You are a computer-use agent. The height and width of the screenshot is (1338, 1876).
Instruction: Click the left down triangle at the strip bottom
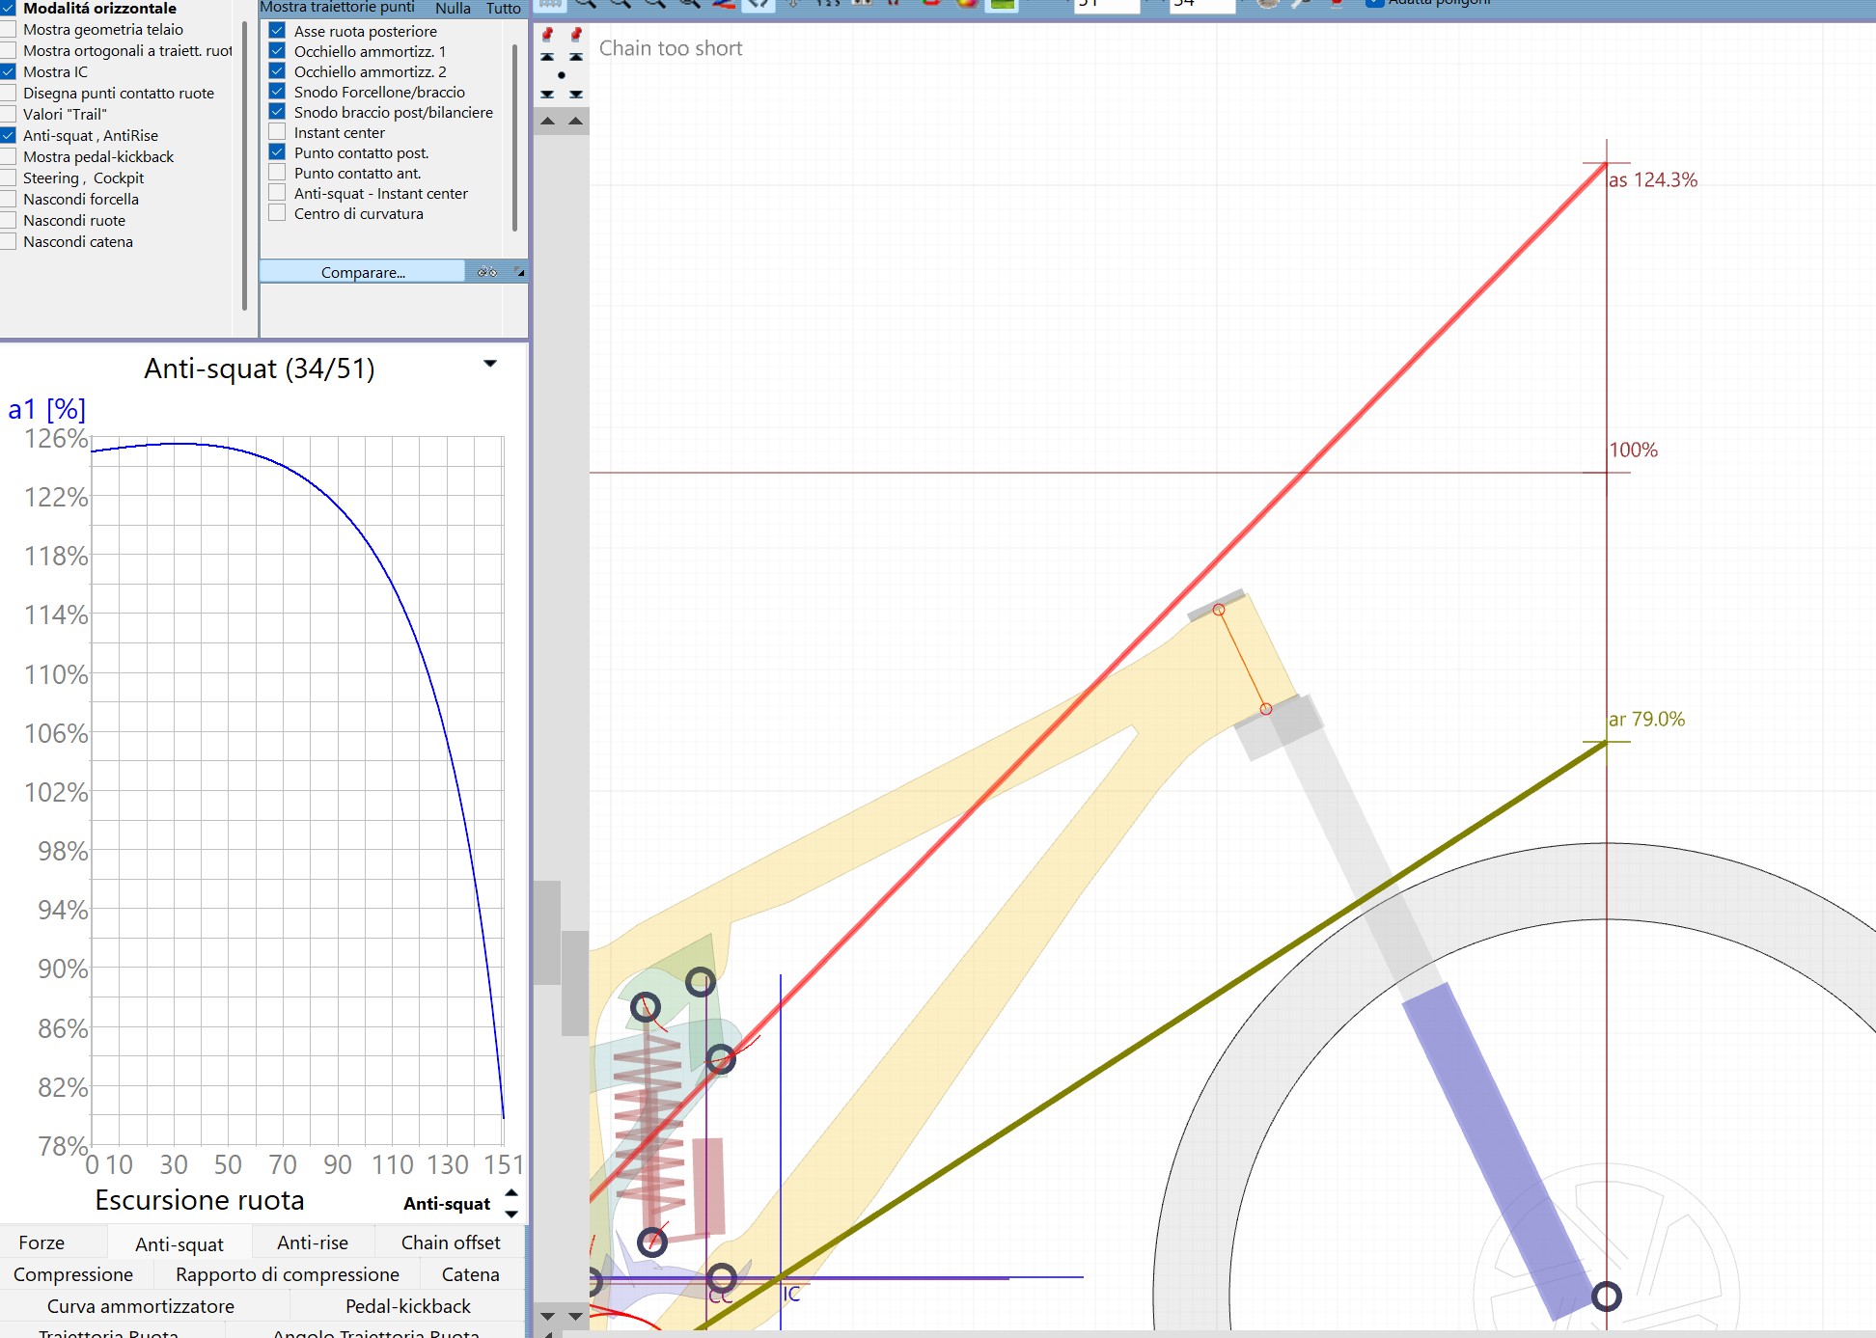547,1316
